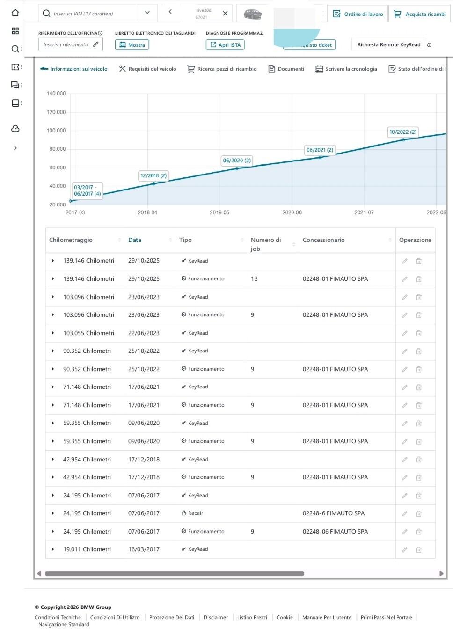Open the grid apps icon in sidebar
This screenshot has height=636, width=453.
tap(15, 31)
